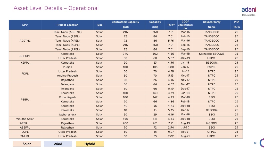
Task: Click the contracted capacity value 200
Action: [126, 123]
